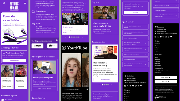Open Educators link in right footer Navigate

coord(157,46)
